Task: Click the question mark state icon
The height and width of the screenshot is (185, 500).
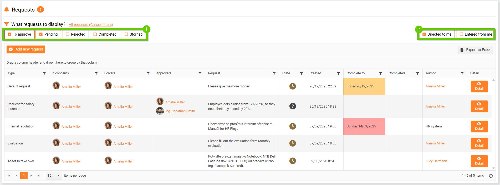Action: (x=293, y=106)
